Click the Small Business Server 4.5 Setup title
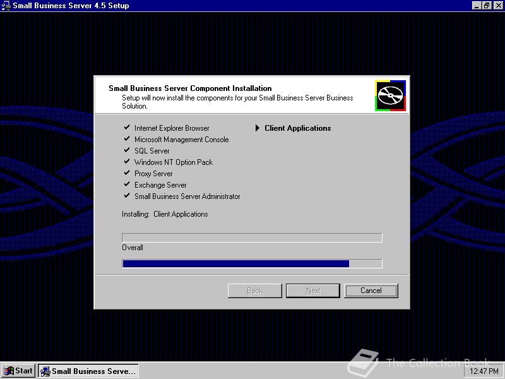 [x=71, y=6]
